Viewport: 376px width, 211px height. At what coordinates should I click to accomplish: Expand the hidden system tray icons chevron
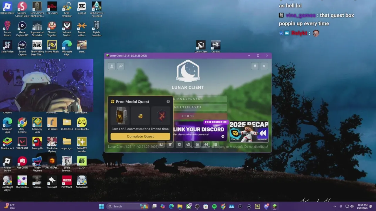(x=334, y=206)
